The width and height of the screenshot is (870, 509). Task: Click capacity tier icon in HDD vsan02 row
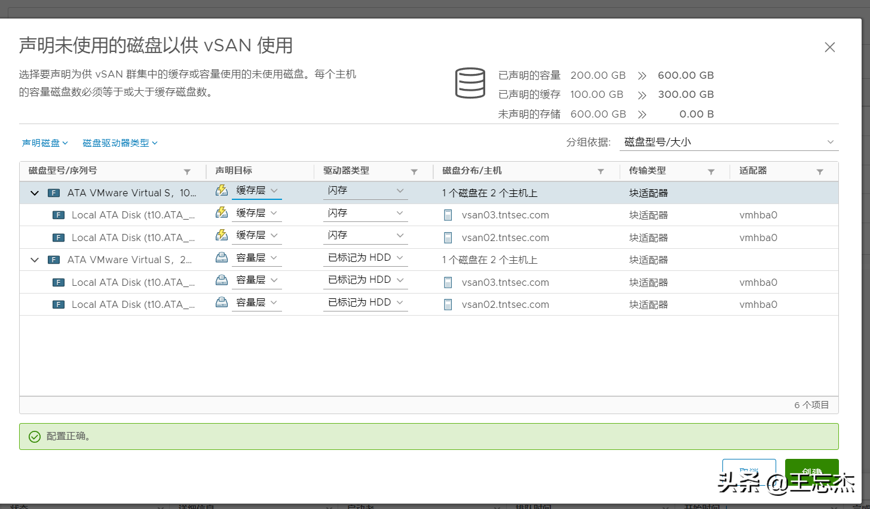tap(222, 303)
